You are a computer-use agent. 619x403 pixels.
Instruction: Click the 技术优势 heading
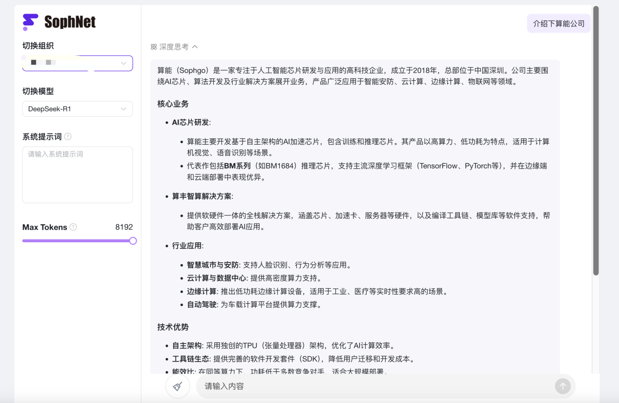tap(173, 327)
